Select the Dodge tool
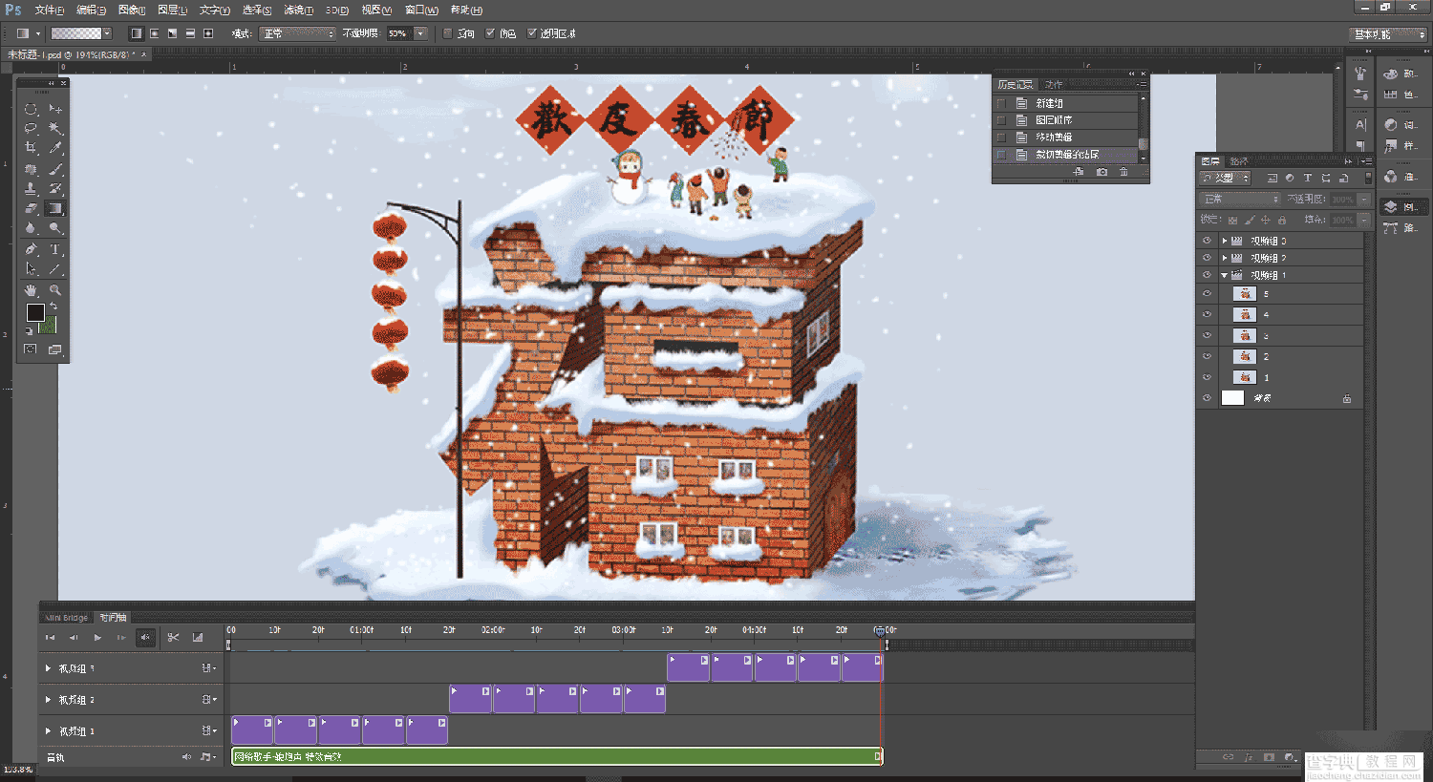 point(55,228)
